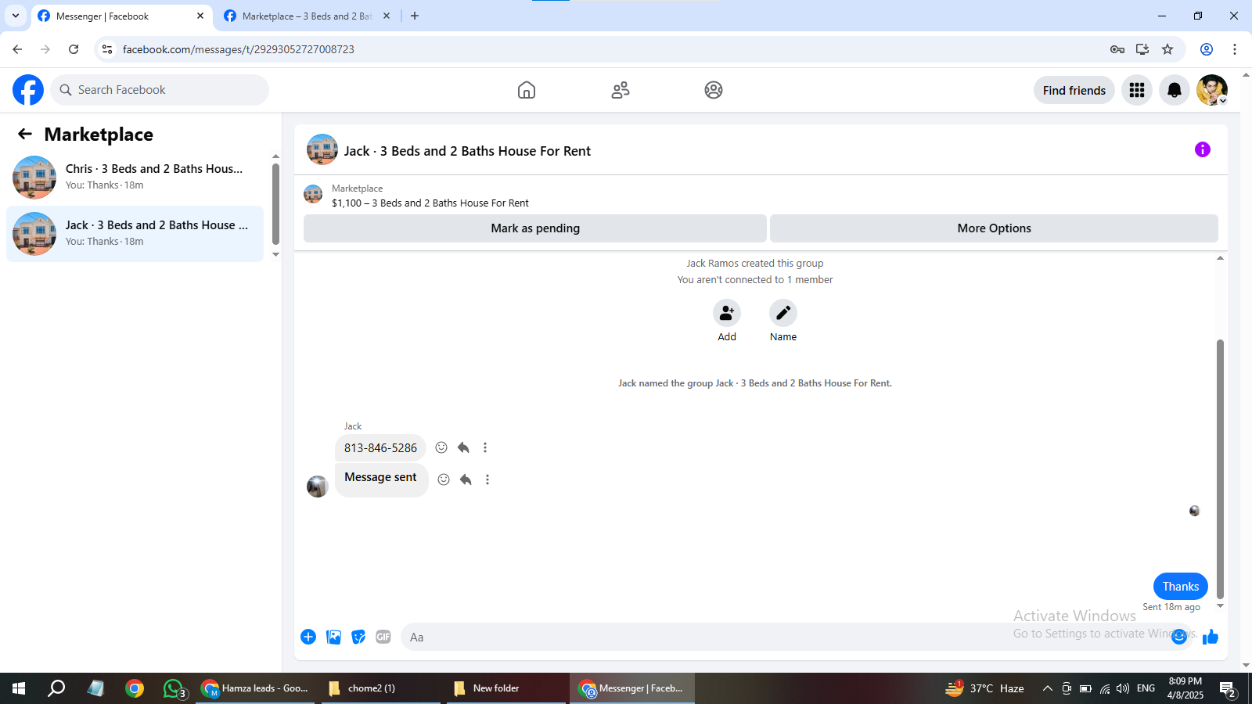Open saved passwords key icon
Viewport: 1252px width, 704px height.
[x=1117, y=49]
